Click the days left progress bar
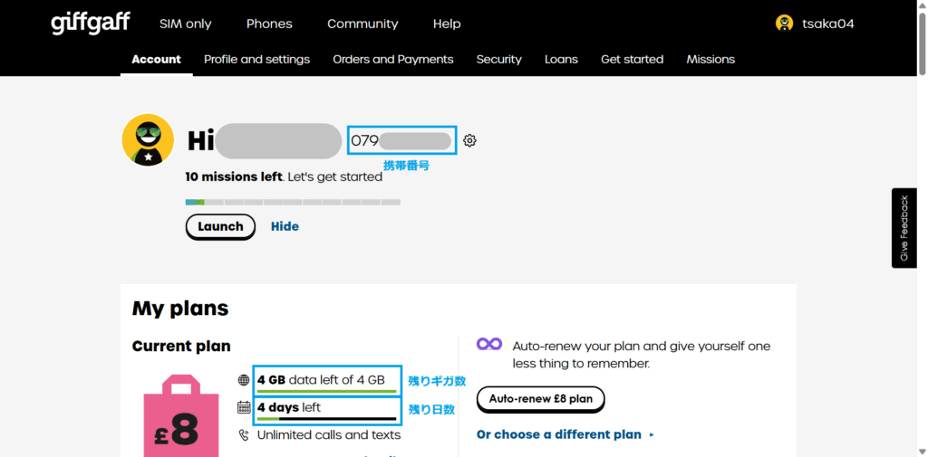Screen dimensions: 928x457 click(326, 419)
